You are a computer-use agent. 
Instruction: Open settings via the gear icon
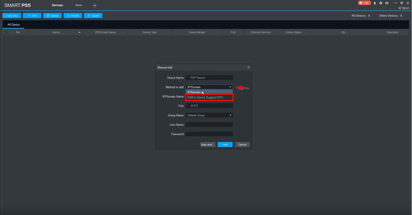[381, 3]
